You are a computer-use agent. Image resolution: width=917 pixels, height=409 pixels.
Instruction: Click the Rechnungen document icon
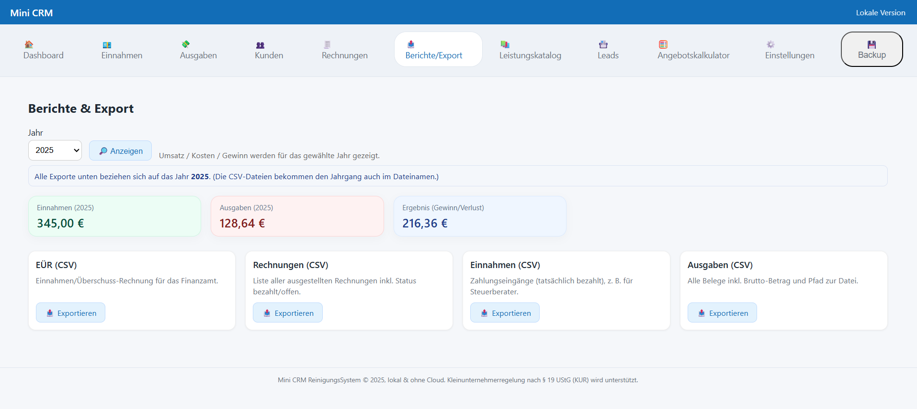[327, 44]
